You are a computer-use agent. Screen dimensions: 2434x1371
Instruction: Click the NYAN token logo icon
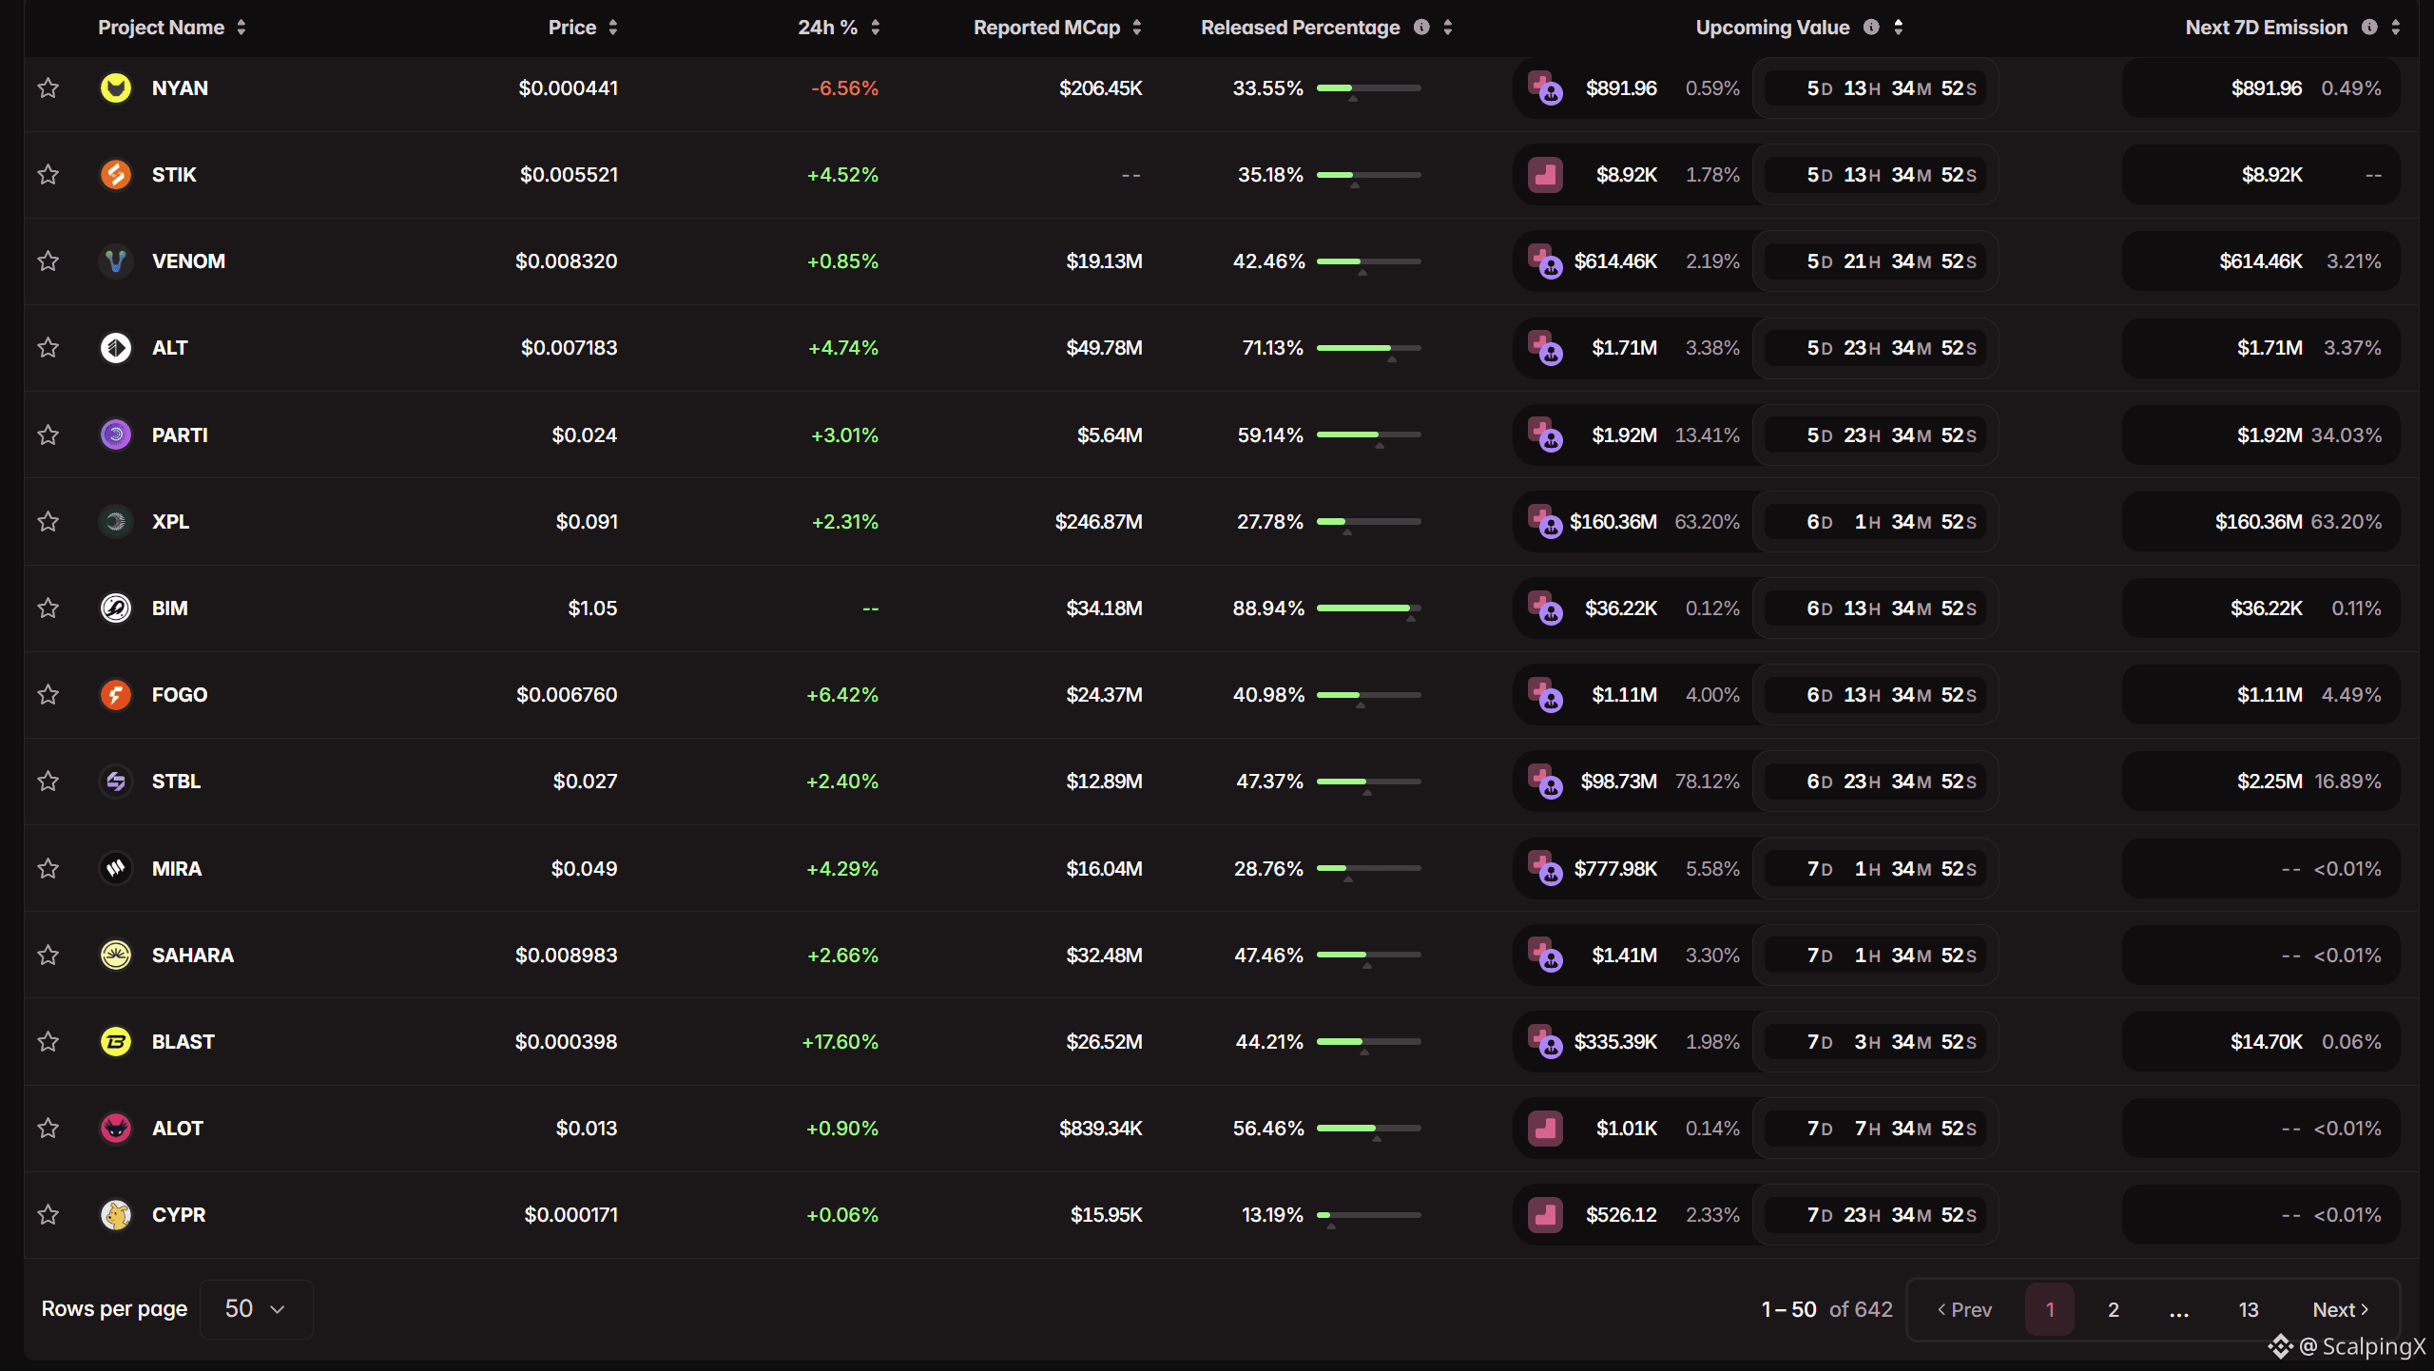[116, 88]
